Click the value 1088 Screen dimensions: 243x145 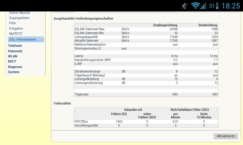coord(214,29)
